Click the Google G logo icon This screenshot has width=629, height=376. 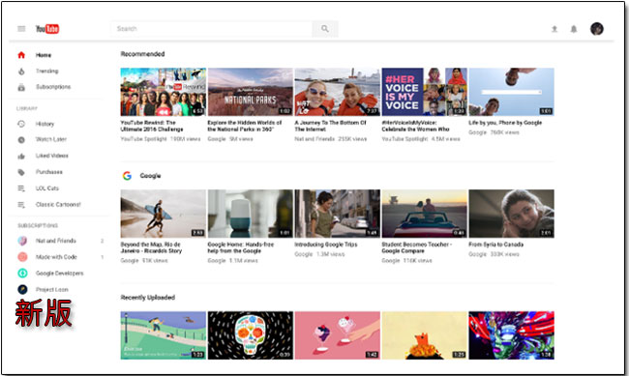(x=127, y=176)
